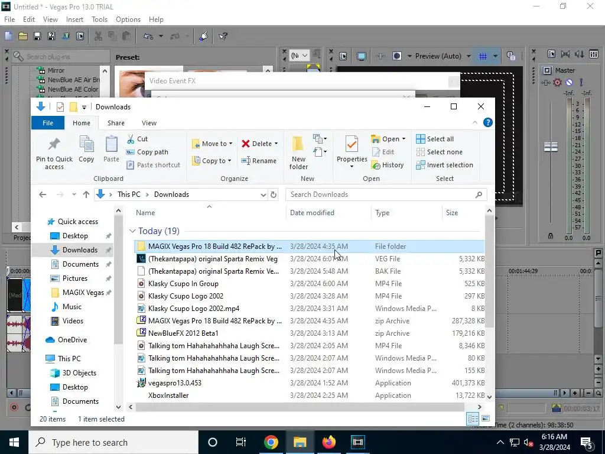605x454 pixels.
Task: Open Overlays grid dropdown arrow in preview
Action: coord(495,56)
